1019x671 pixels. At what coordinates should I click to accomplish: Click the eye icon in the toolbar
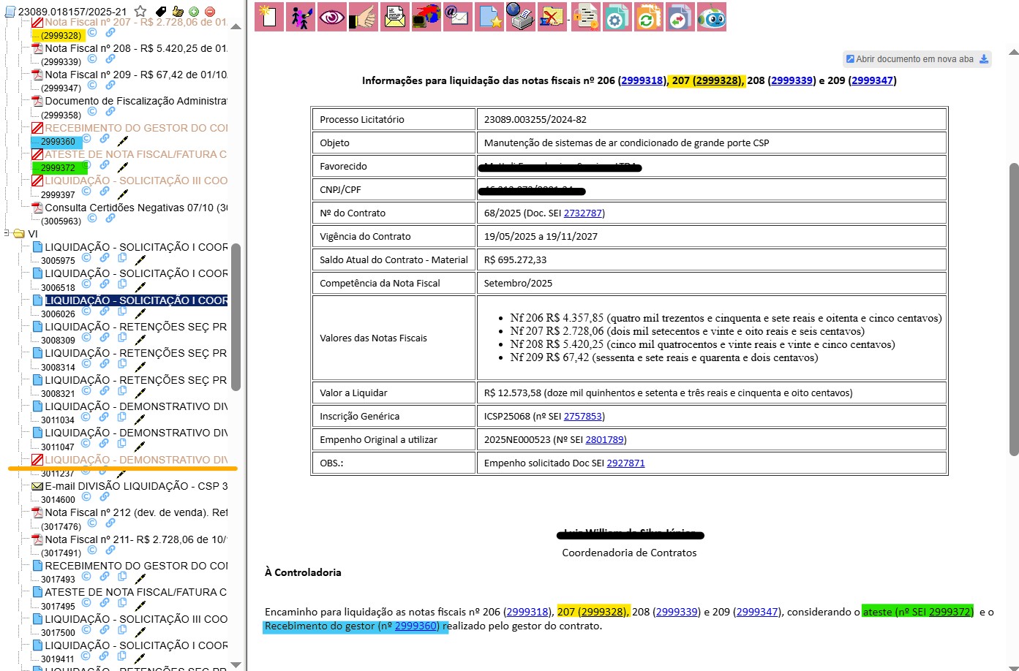(x=331, y=17)
